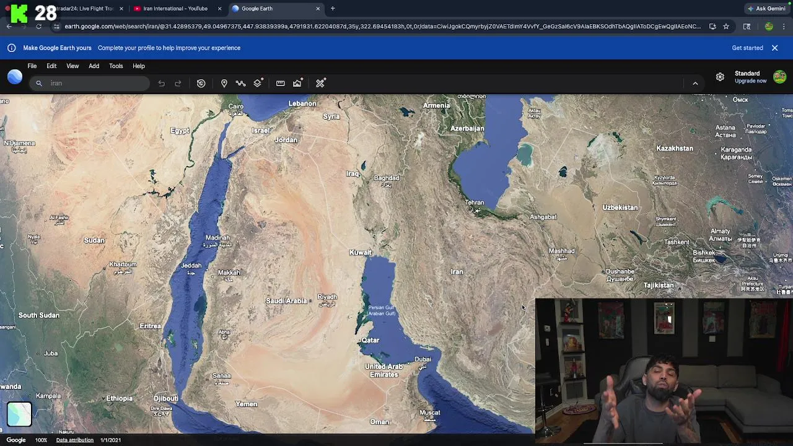Click the Ashgabat city label
This screenshot has height=446, width=793.
543,217
